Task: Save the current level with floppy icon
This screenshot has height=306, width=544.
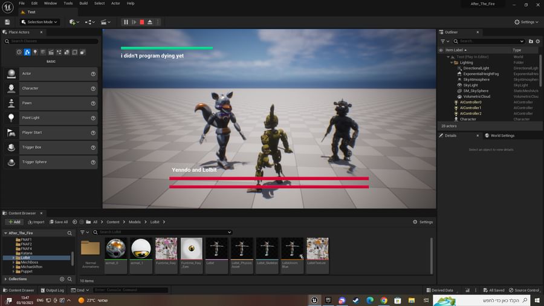Action: [x=7, y=22]
